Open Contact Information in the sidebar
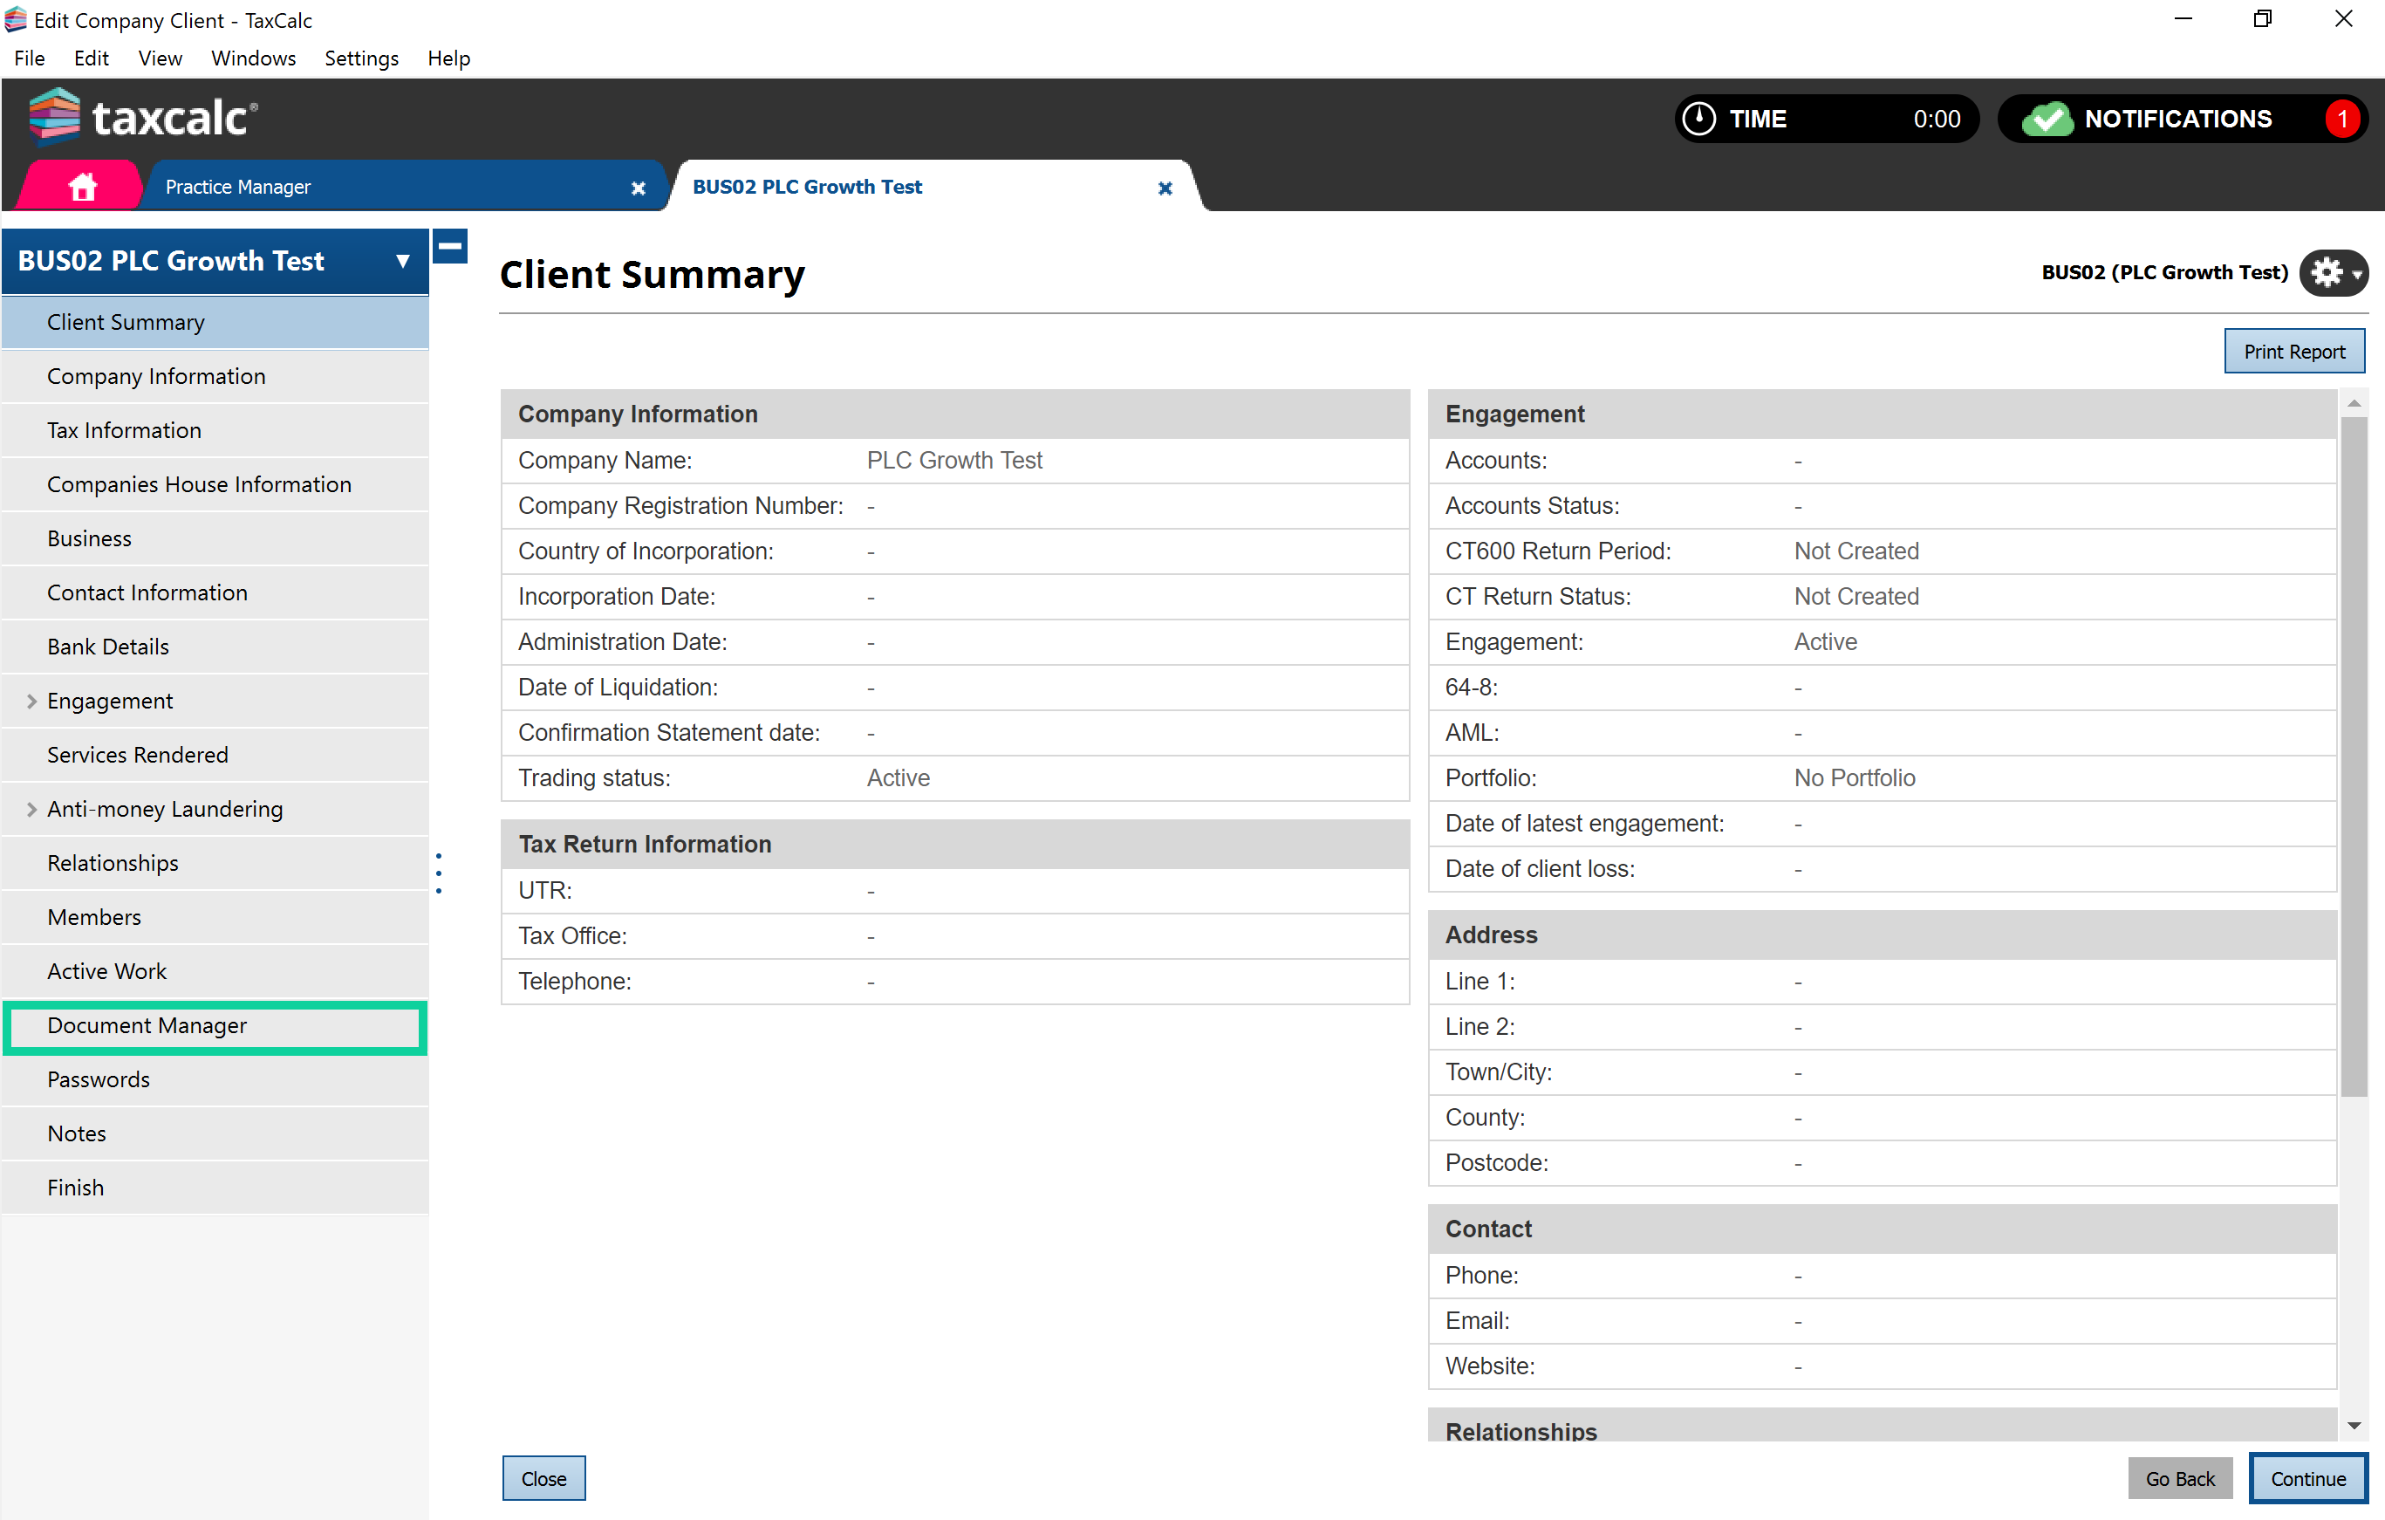This screenshot has width=2385, height=1520. click(215, 592)
